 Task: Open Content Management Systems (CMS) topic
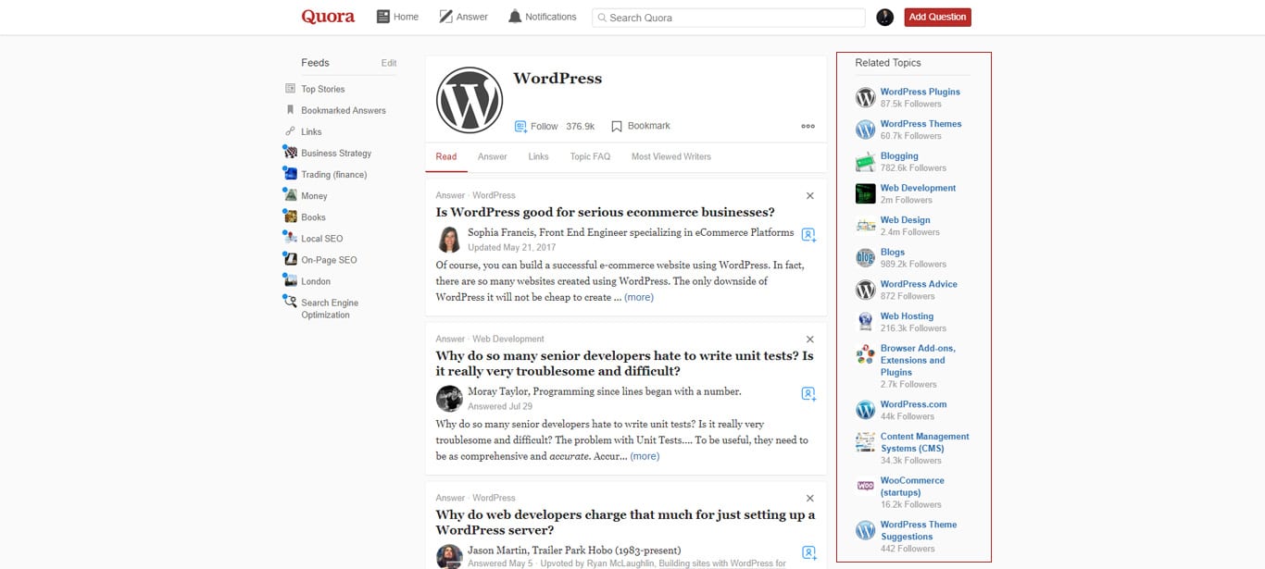pos(924,442)
